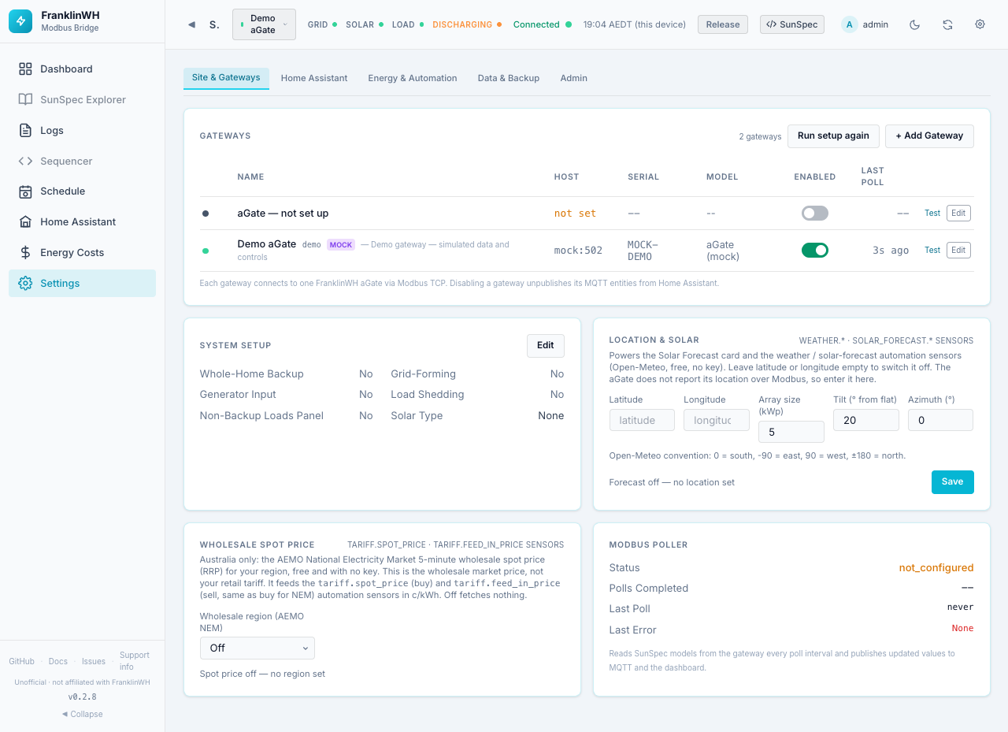1008x732 pixels.
Task: Click the admin avatar icon
Action: [849, 24]
